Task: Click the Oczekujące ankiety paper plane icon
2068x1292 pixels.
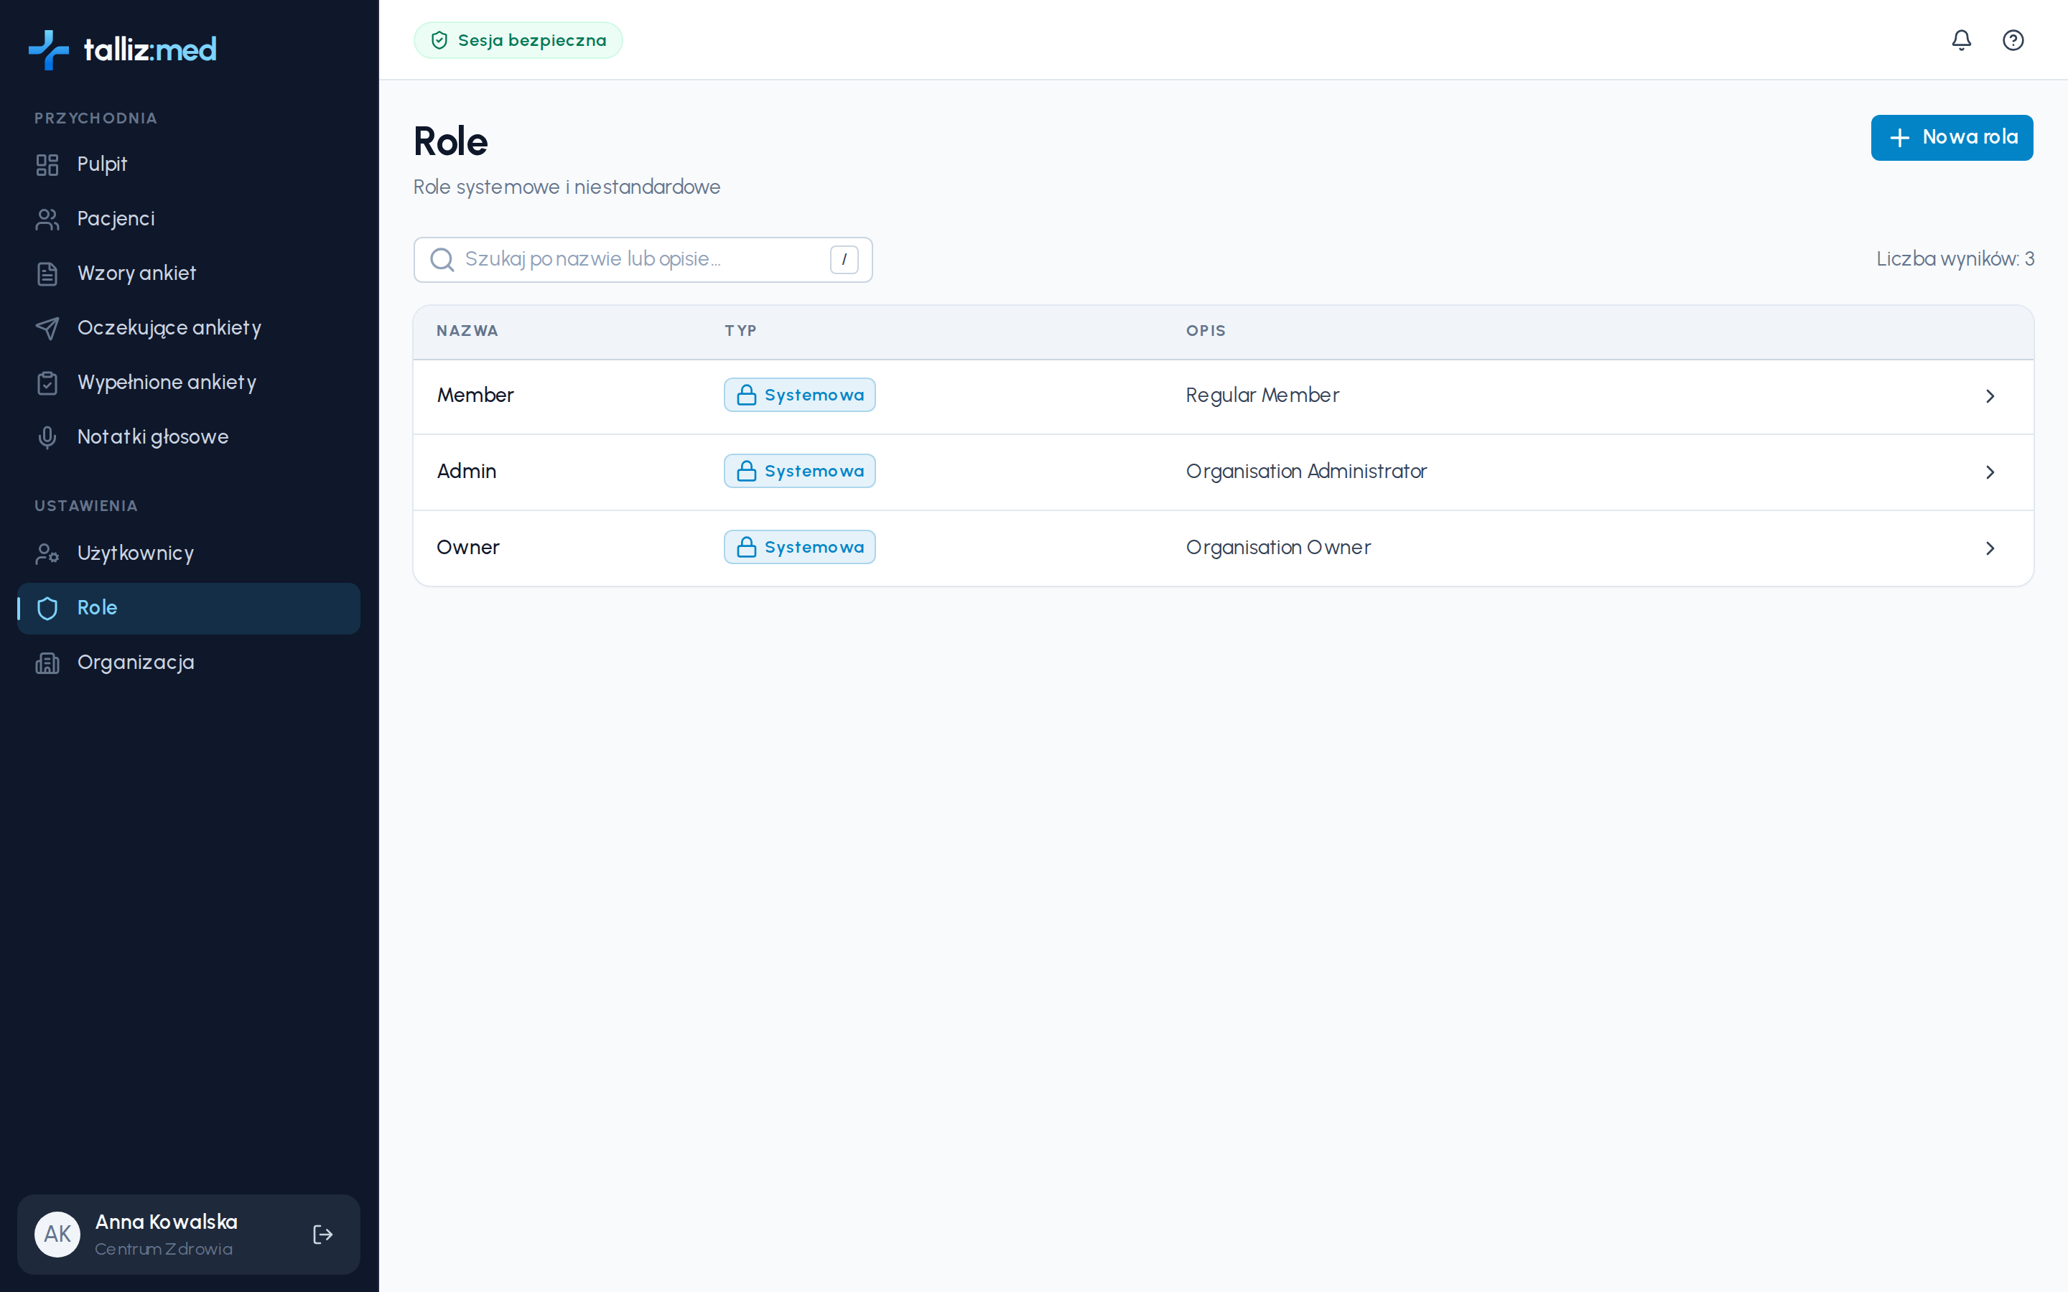Action: pyautogui.click(x=47, y=328)
